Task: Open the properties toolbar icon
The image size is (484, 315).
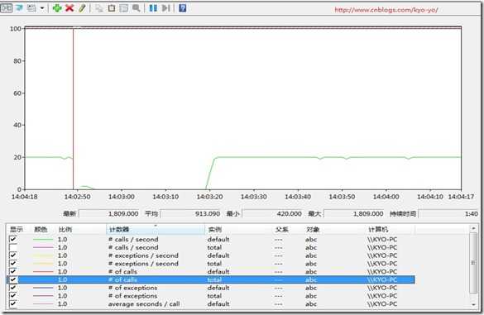Action: 124,8
